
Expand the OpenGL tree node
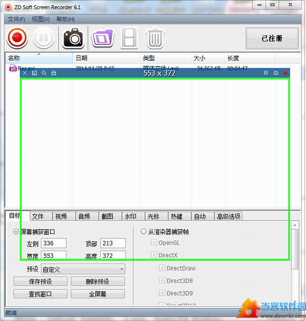[x=154, y=242]
